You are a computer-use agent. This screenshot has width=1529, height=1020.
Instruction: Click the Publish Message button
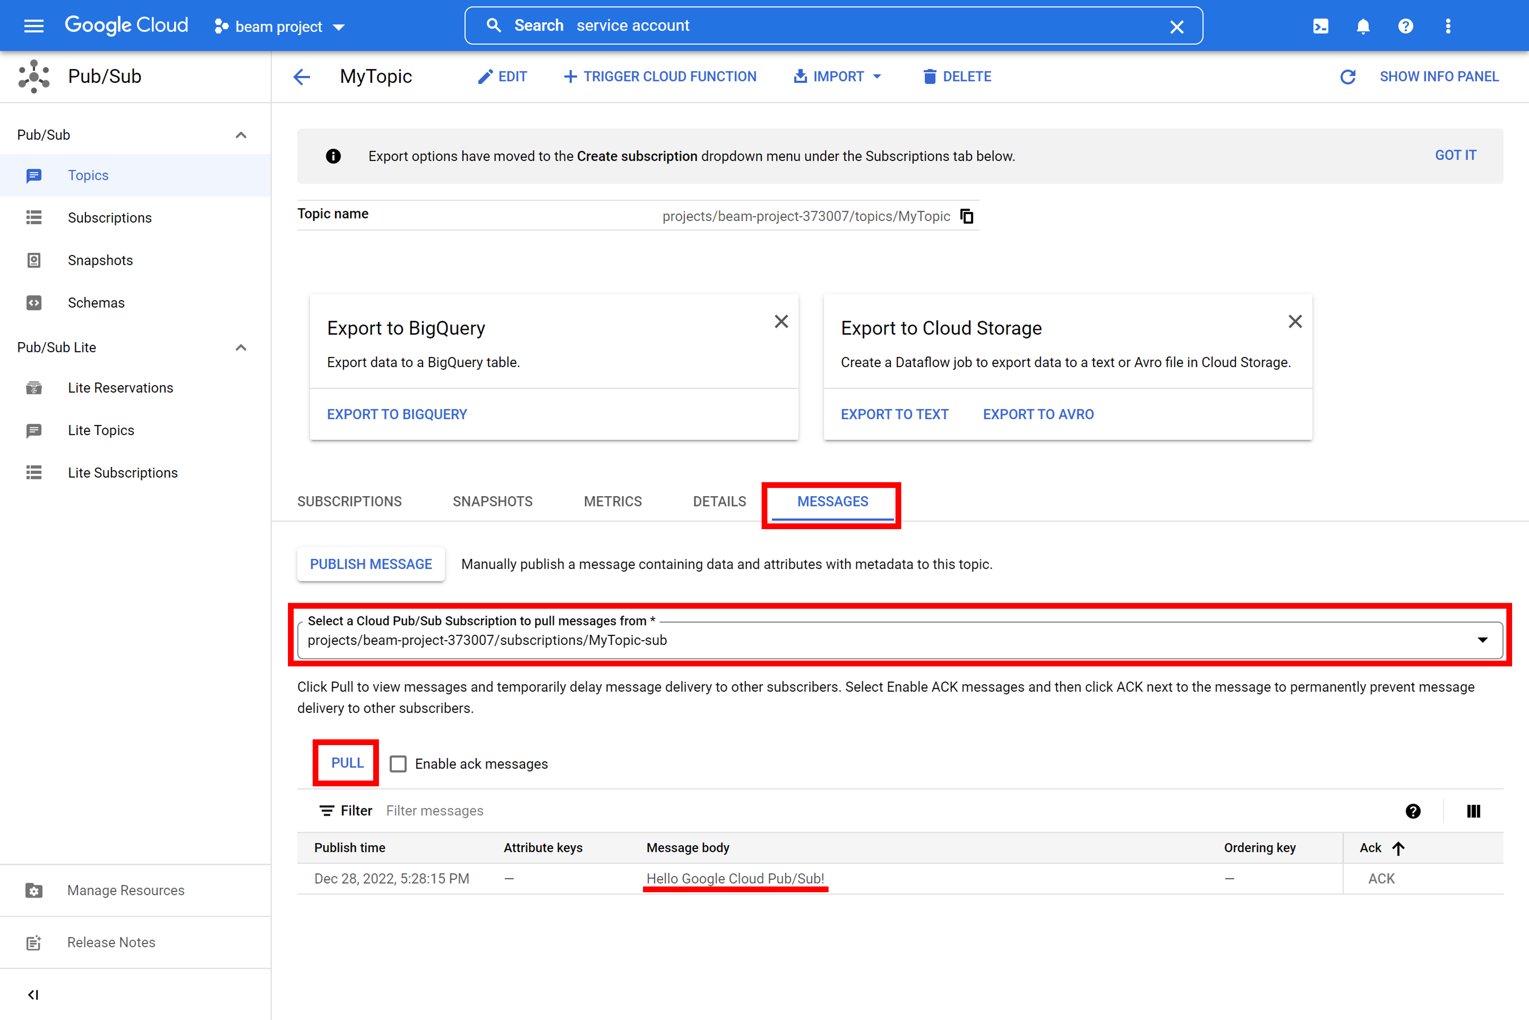[371, 564]
